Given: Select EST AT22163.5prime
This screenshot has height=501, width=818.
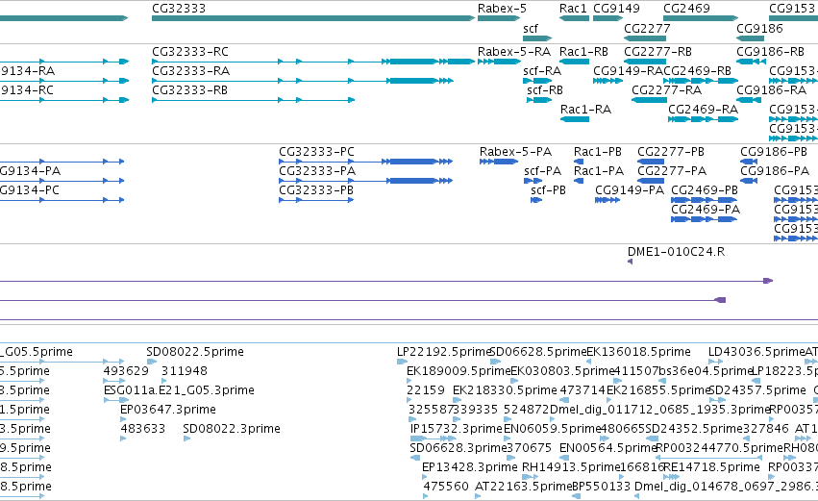Looking at the screenshot, I should 523,487.
